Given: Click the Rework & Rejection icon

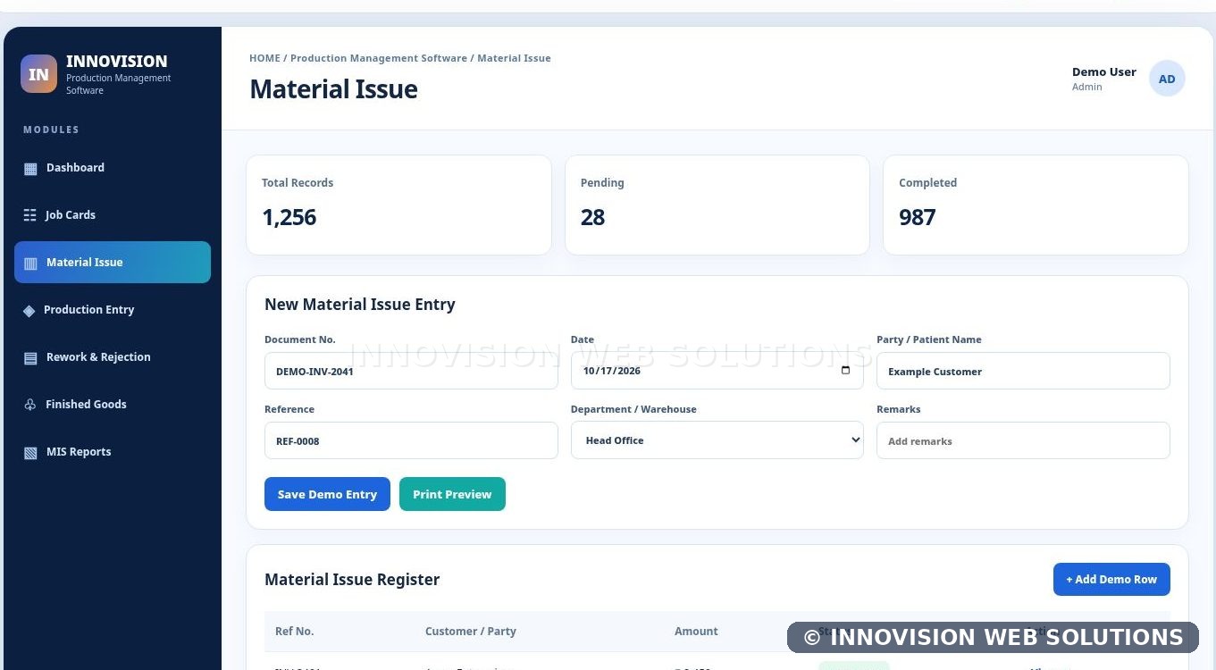Looking at the screenshot, I should (x=30, y=358).
